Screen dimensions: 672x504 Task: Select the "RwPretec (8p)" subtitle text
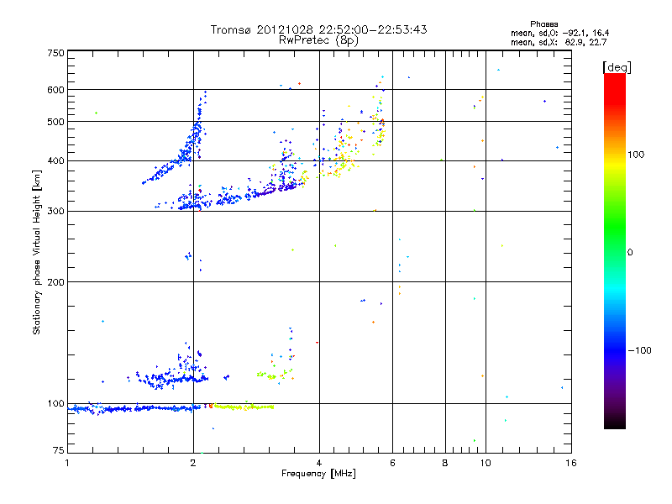318,40
